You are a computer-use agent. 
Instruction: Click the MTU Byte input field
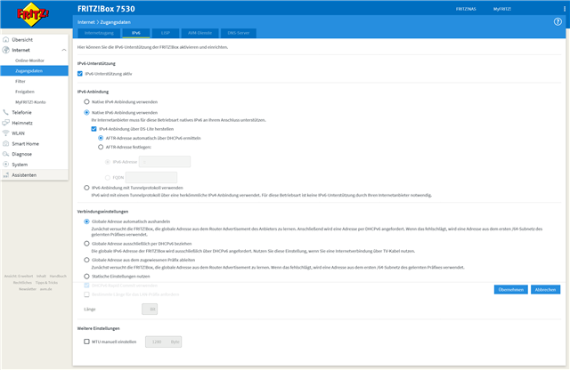click(163, 342)
